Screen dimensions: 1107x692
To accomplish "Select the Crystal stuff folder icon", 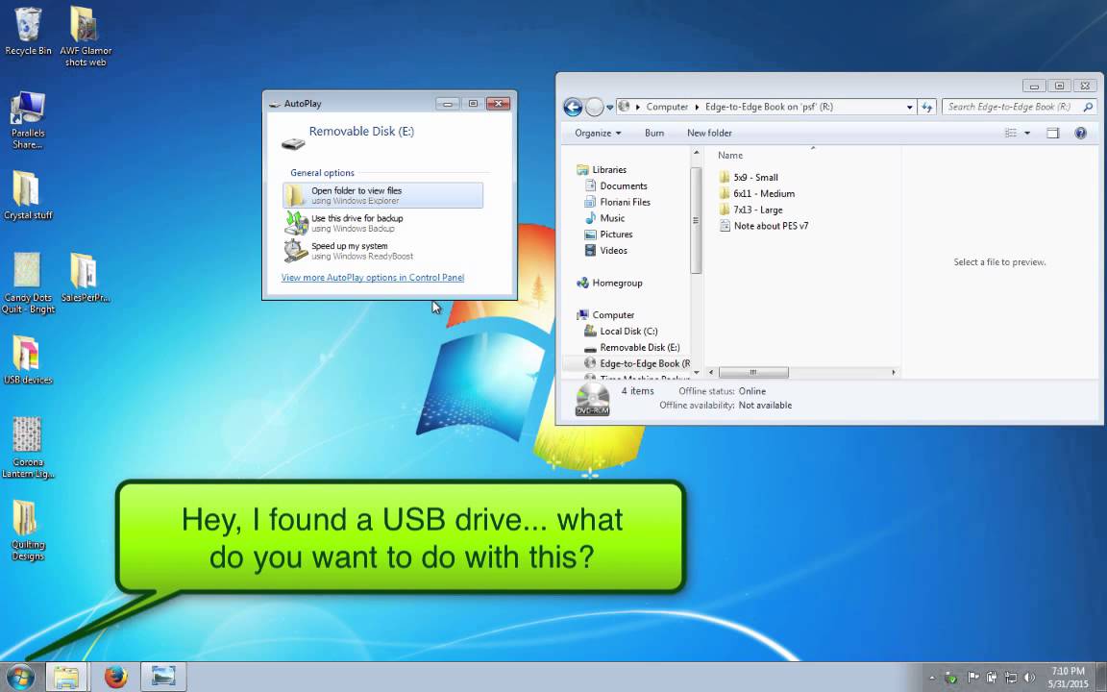I will tap(28, 196).
